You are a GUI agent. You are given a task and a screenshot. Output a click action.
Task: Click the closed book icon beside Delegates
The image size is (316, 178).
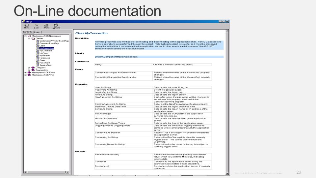(33, 68)
